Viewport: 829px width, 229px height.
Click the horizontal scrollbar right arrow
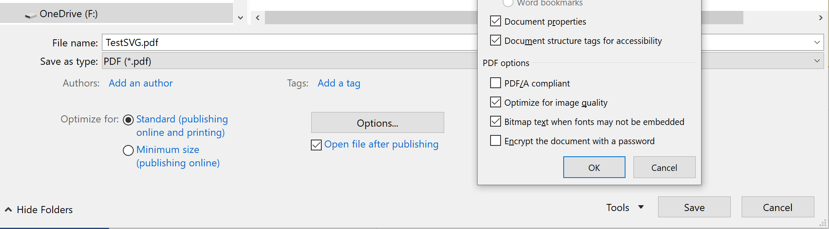coord(821,18)
